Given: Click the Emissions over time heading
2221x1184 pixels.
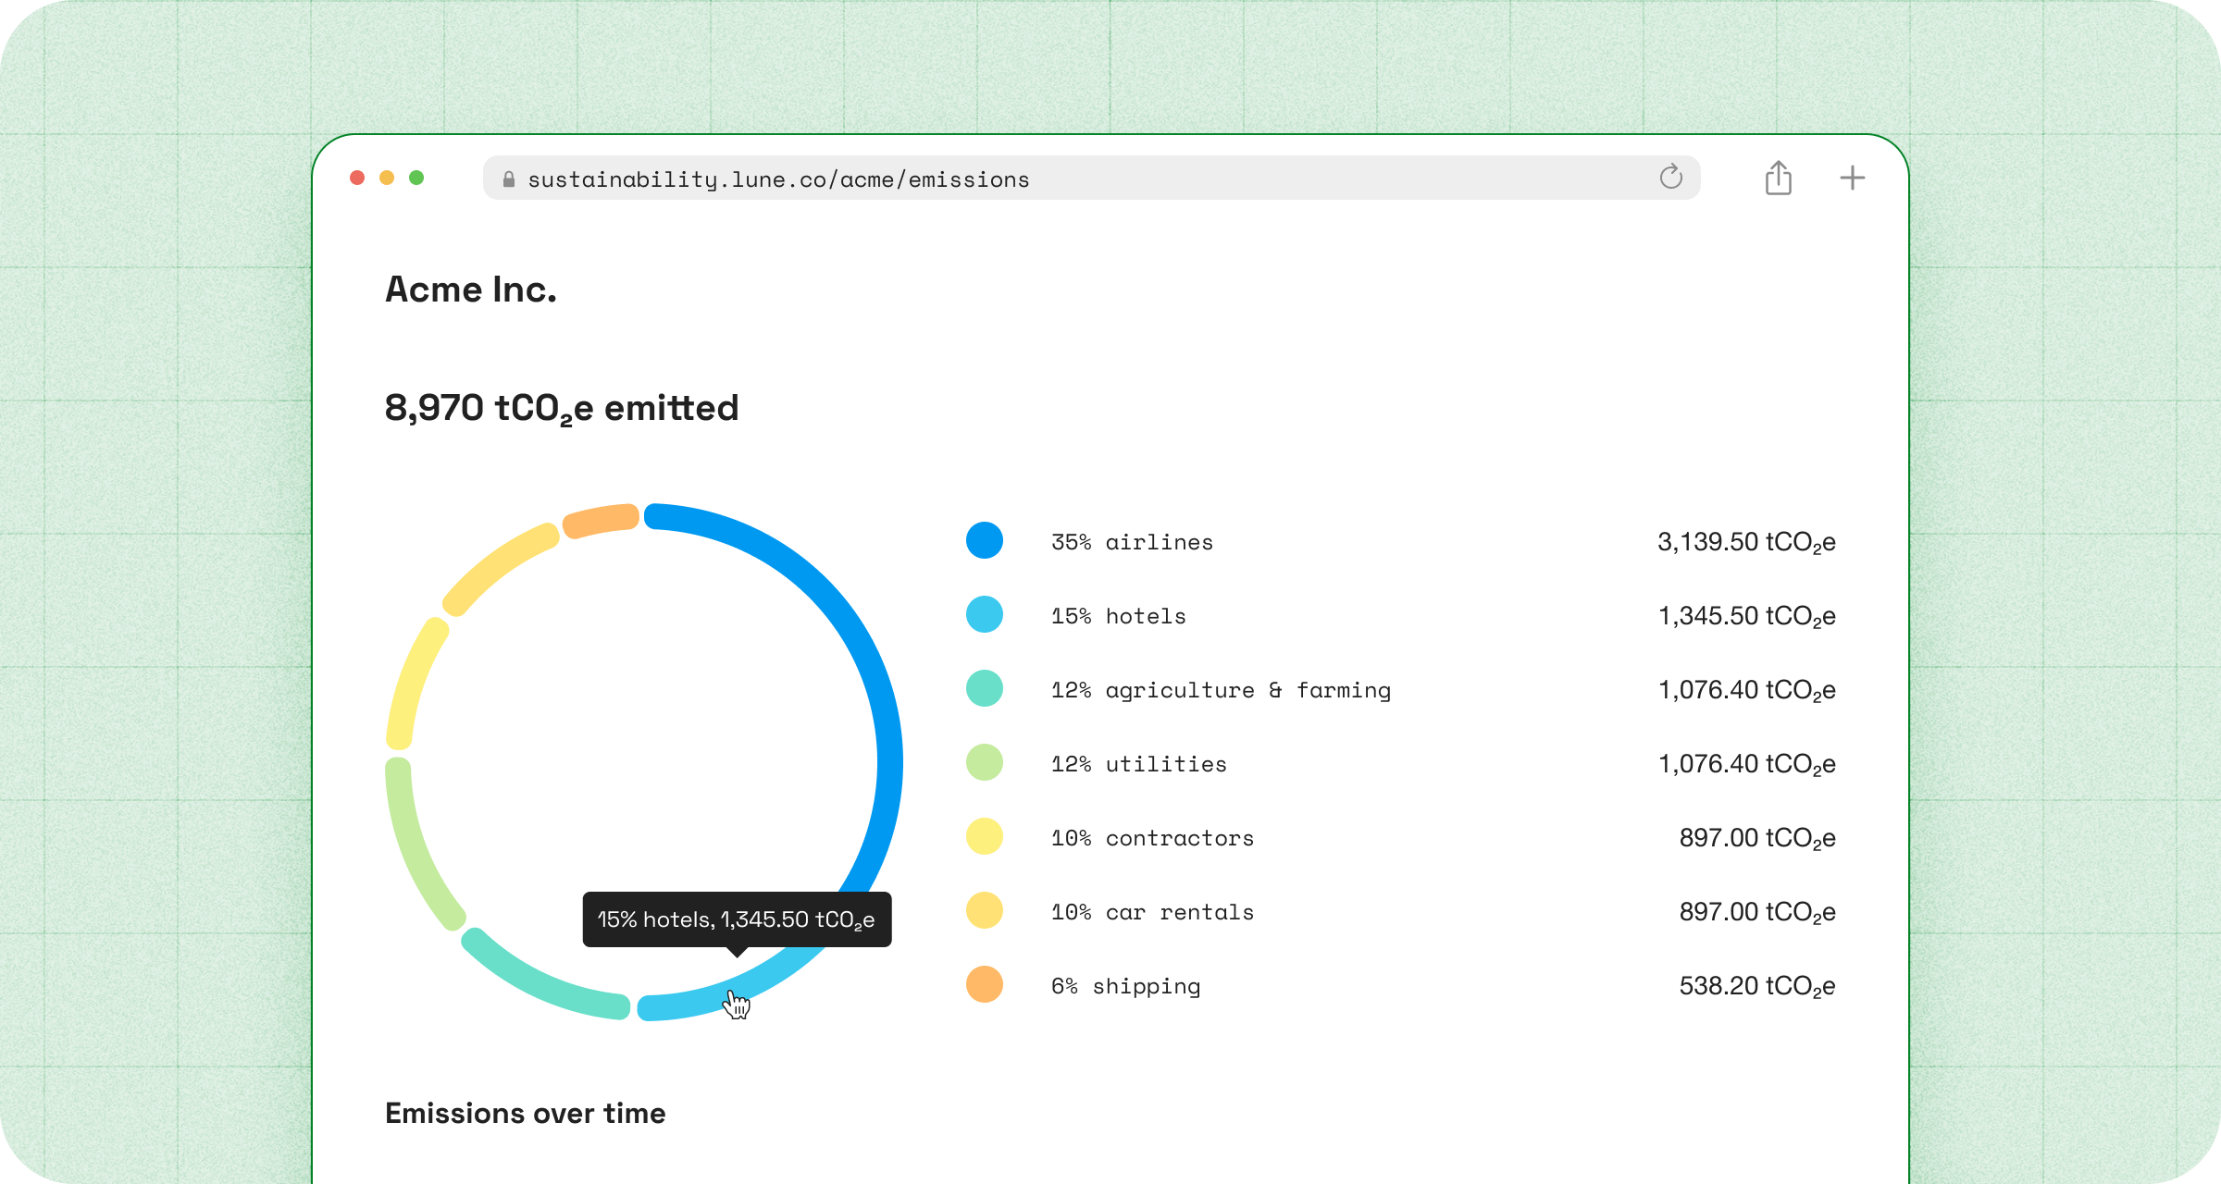Looking at the screenshot, I should 525,1114.
